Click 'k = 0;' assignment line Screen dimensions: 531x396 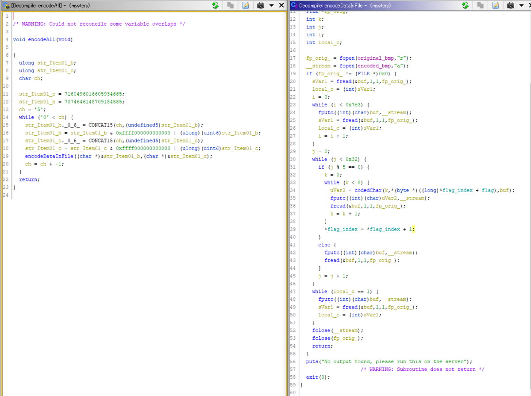coord(333,175)
